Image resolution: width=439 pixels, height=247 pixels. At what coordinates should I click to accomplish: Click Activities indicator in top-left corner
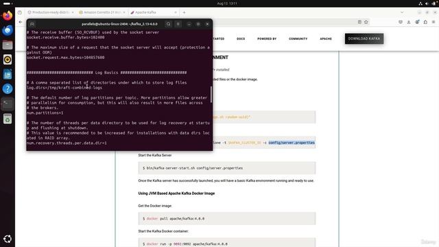tap(8, 3)
